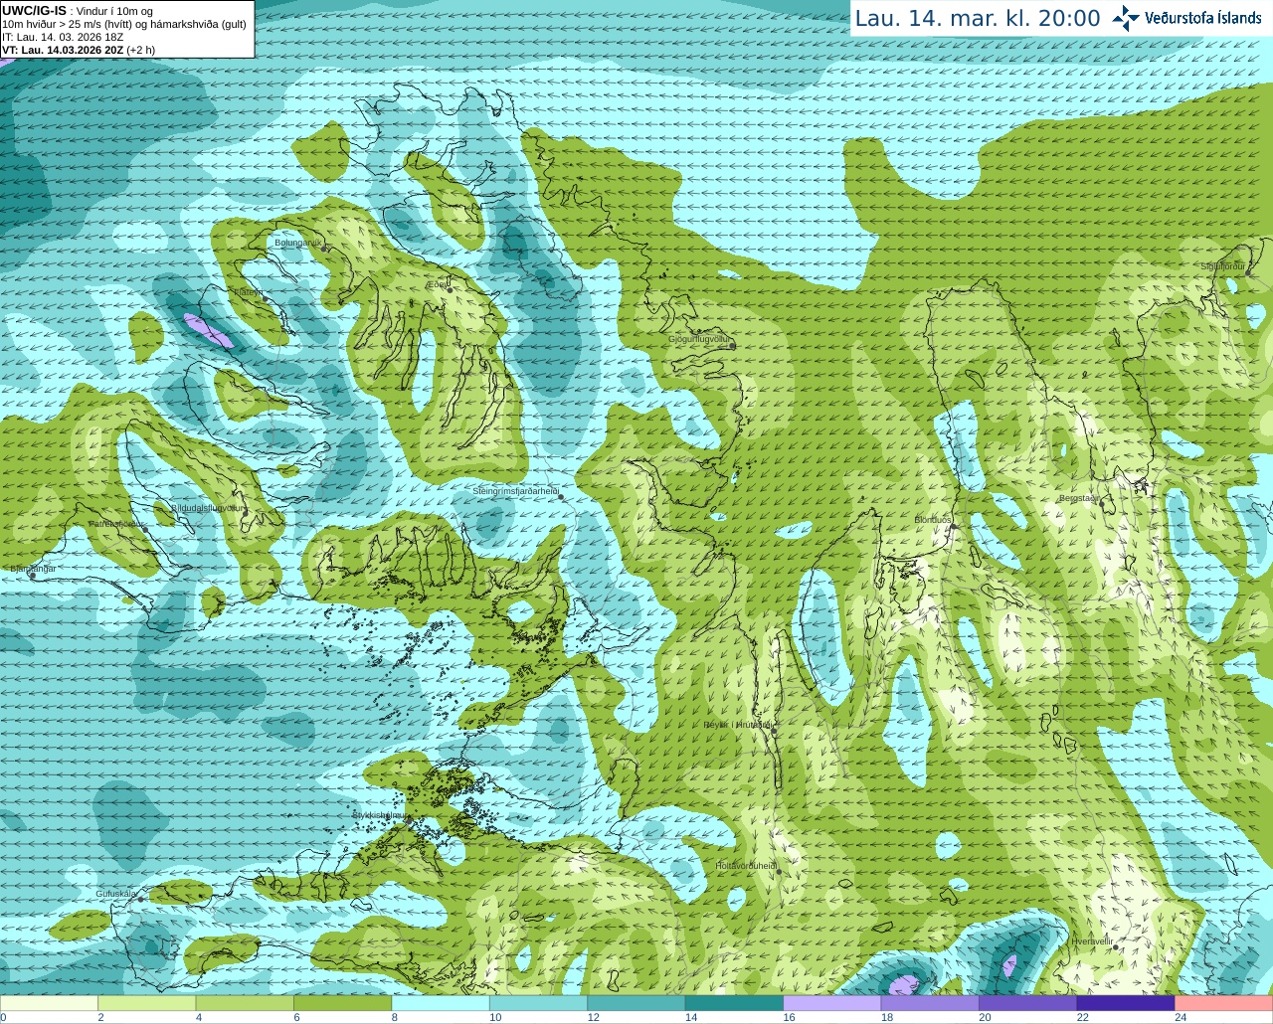Select the 20–22 m/s violet legend swatch
The width and height of the screenshot is (1273, 1024).
point(1028,1003)
